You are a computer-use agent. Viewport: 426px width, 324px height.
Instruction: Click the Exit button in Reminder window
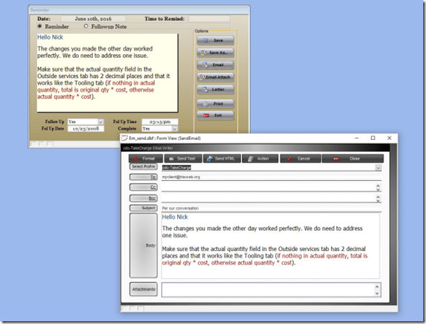(x=215, y=115)
